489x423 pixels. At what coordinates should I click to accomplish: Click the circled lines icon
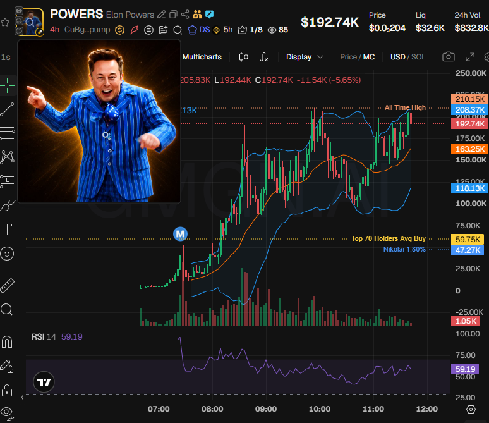[x=148, y=30]
